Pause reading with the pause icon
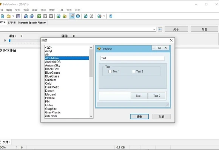The image size is (219, 150). pos(45,16)
